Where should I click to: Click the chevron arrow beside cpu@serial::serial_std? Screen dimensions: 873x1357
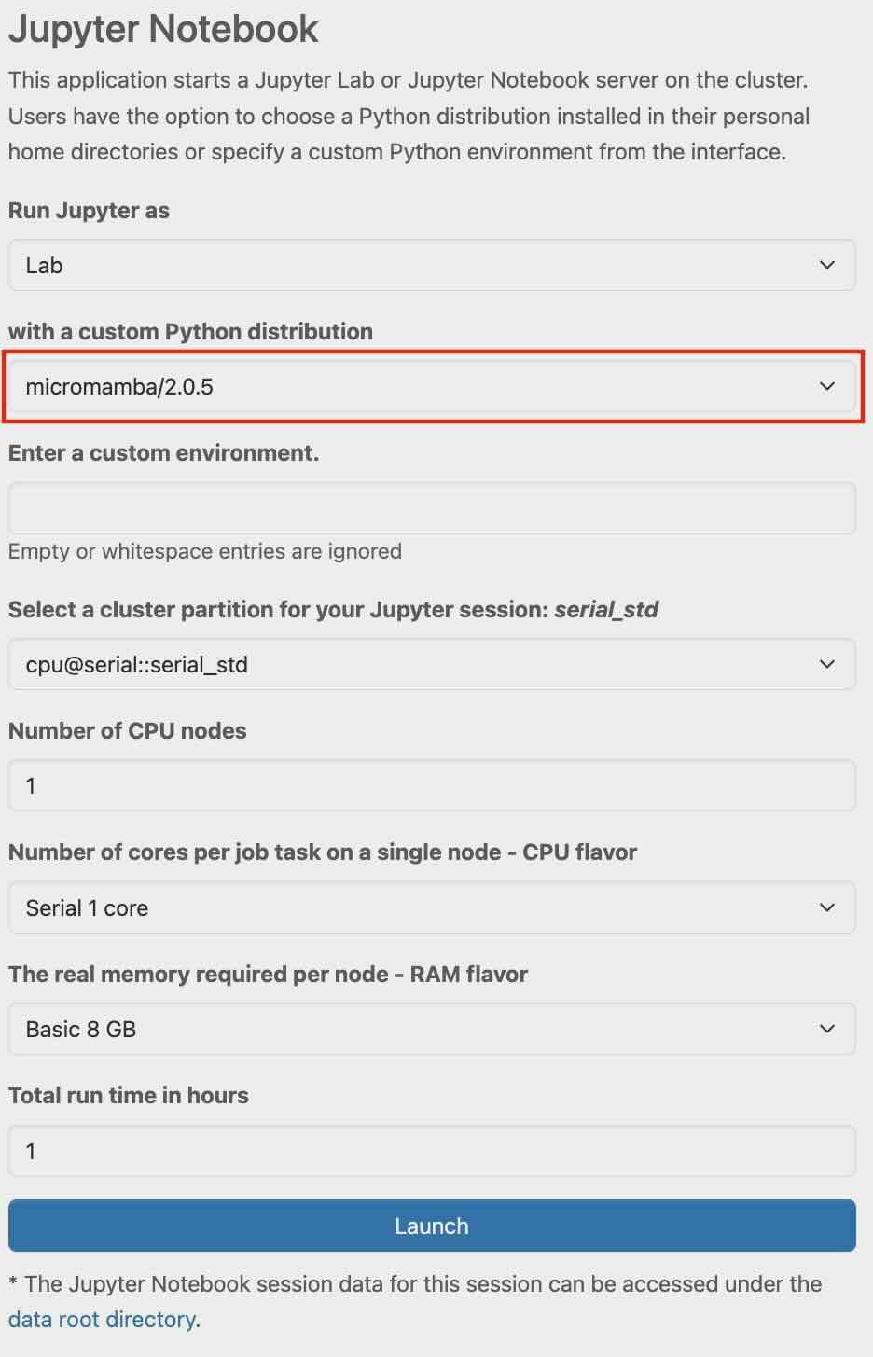click(826, 664)
